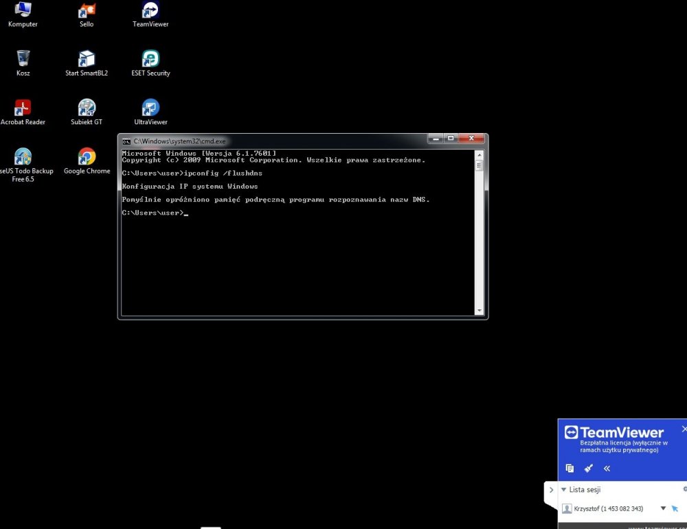Collapse the Lista sesji section
687x529 pixels.
(564, 490)
